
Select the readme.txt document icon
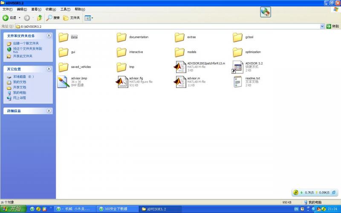tap(237, 82)
